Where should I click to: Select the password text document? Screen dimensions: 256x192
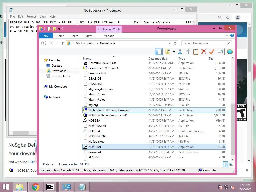pos(154,152)
